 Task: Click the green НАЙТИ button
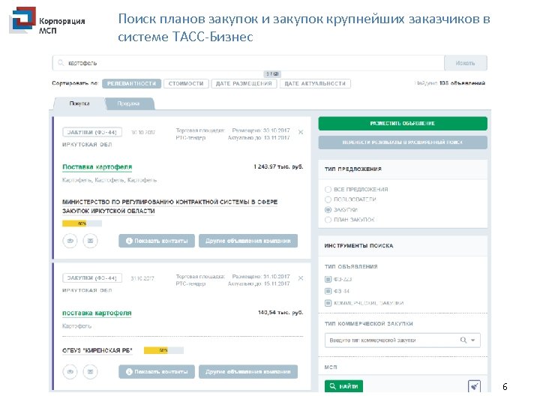tap(343, 386)
